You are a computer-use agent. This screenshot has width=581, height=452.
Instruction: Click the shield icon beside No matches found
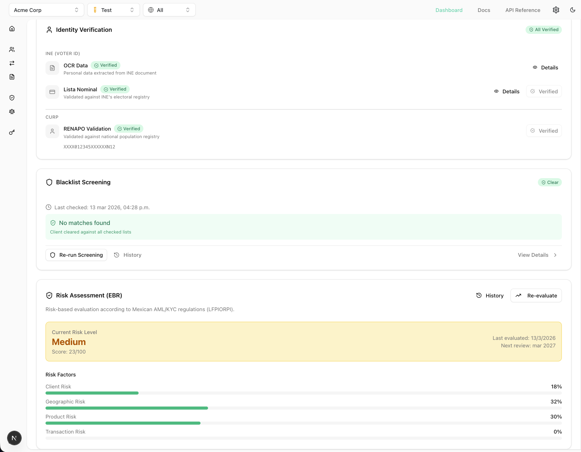pyautogui.click(x=53, y=223)
